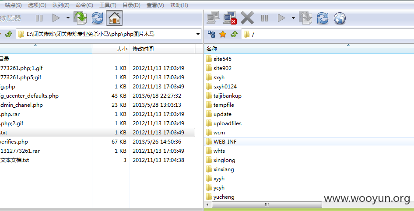Image resolution: width=414 pixels, height=211 pixels.
Task: Select local file ending 773261.php5;gif
Action: click(98, 77)
